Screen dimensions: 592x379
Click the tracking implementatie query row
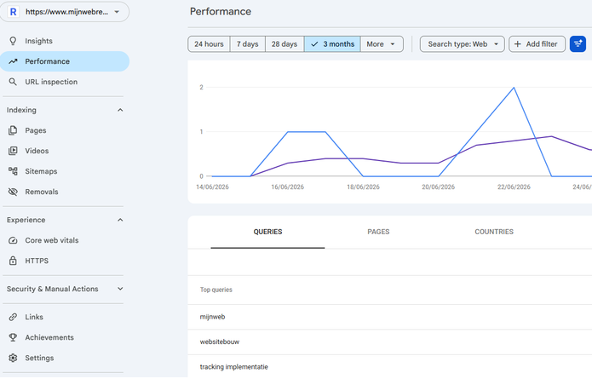click(389, 366)
